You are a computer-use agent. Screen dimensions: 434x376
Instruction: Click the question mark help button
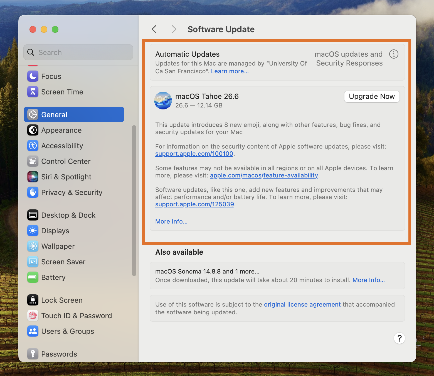coord(400,338)
